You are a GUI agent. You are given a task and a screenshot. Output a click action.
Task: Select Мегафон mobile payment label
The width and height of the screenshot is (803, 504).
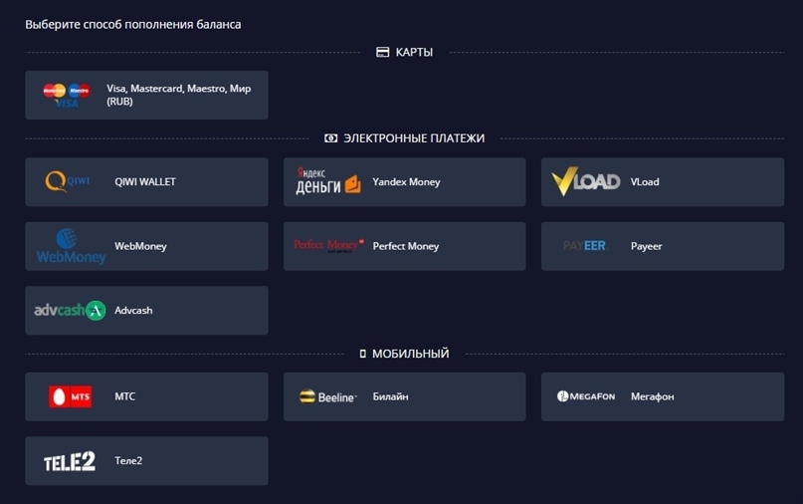pos(652,396)
